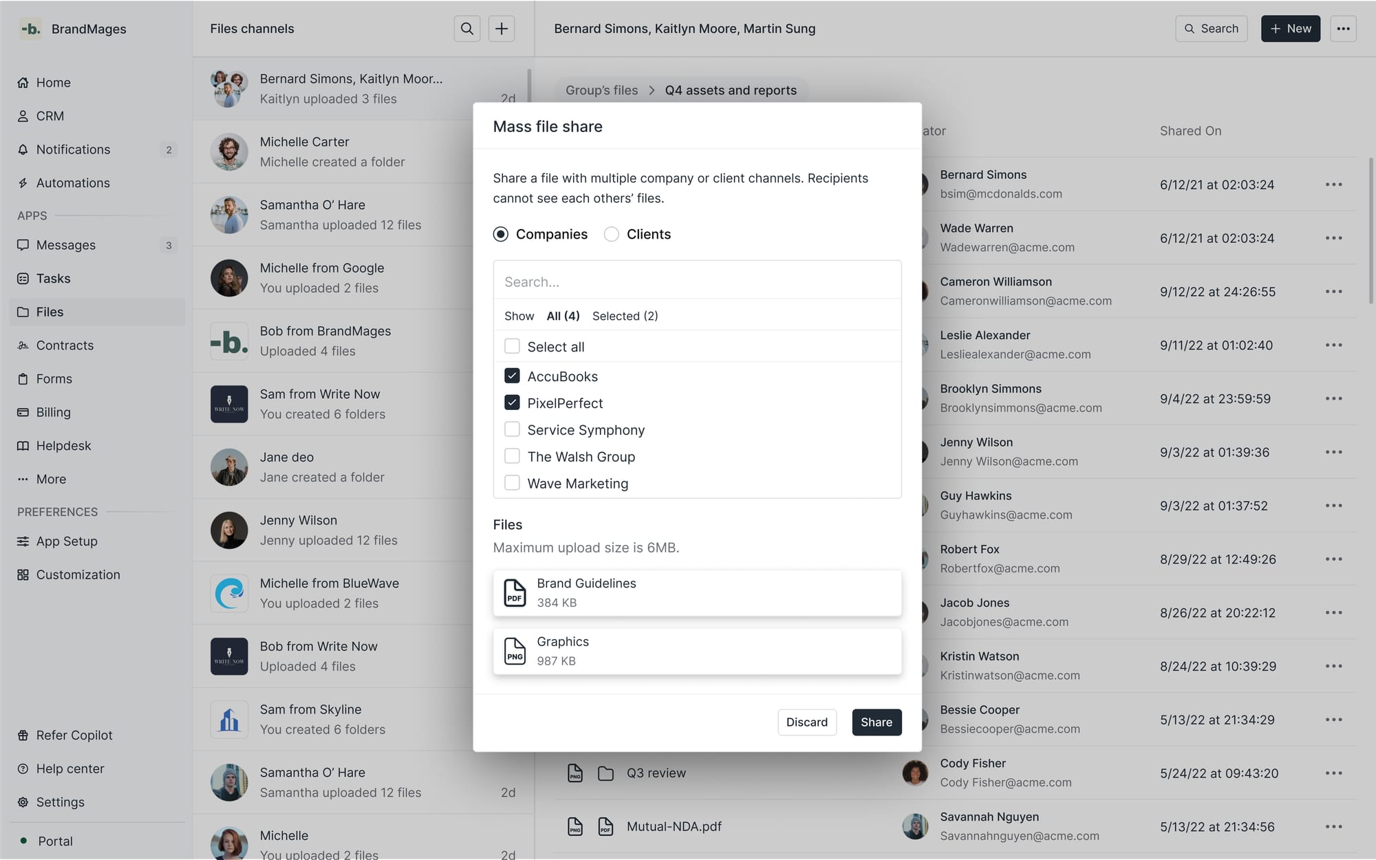Select the Clients radio button
1376x860 pixels.
[x=611, y=234]
